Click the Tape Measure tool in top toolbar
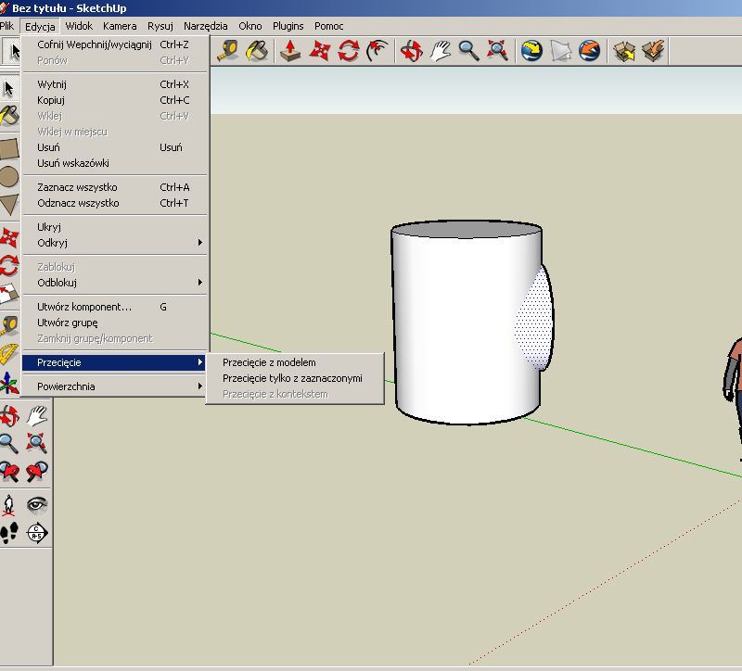Screen dimensions: 742x671 click(228, 50)
